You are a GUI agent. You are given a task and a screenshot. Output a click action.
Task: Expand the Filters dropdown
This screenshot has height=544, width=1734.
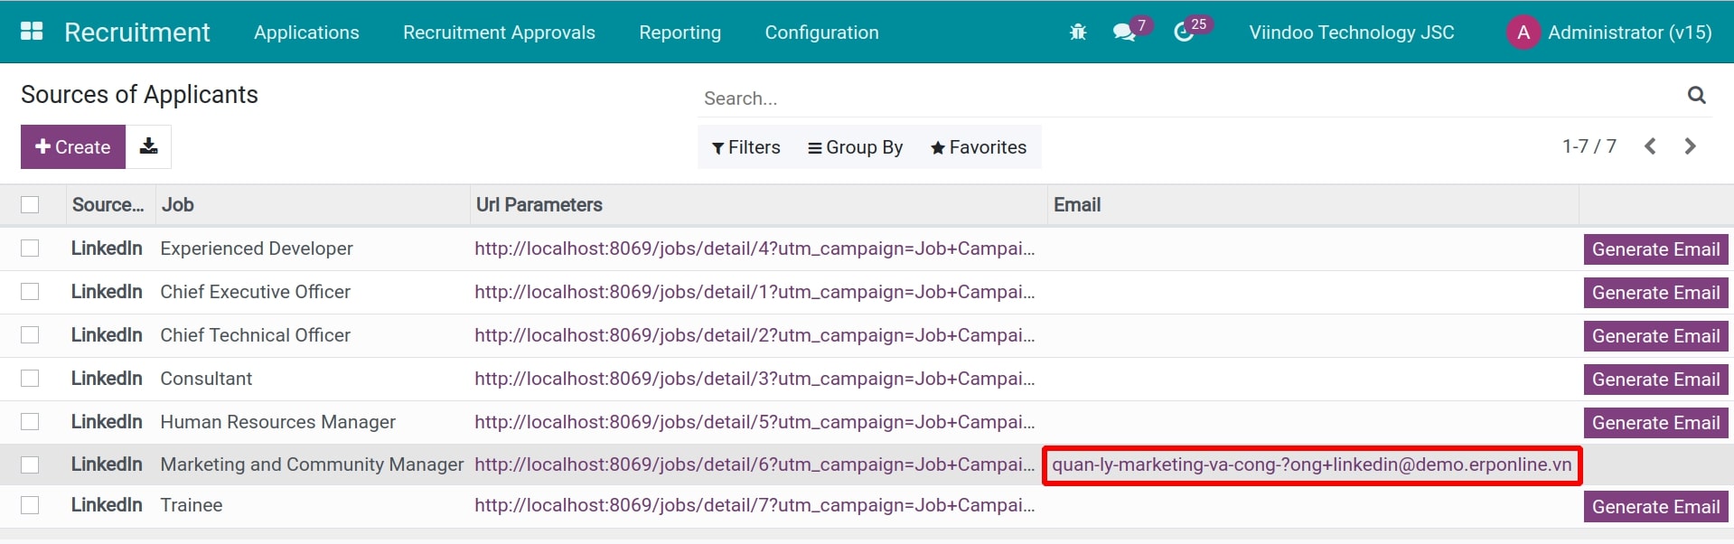tap(745, 147)
